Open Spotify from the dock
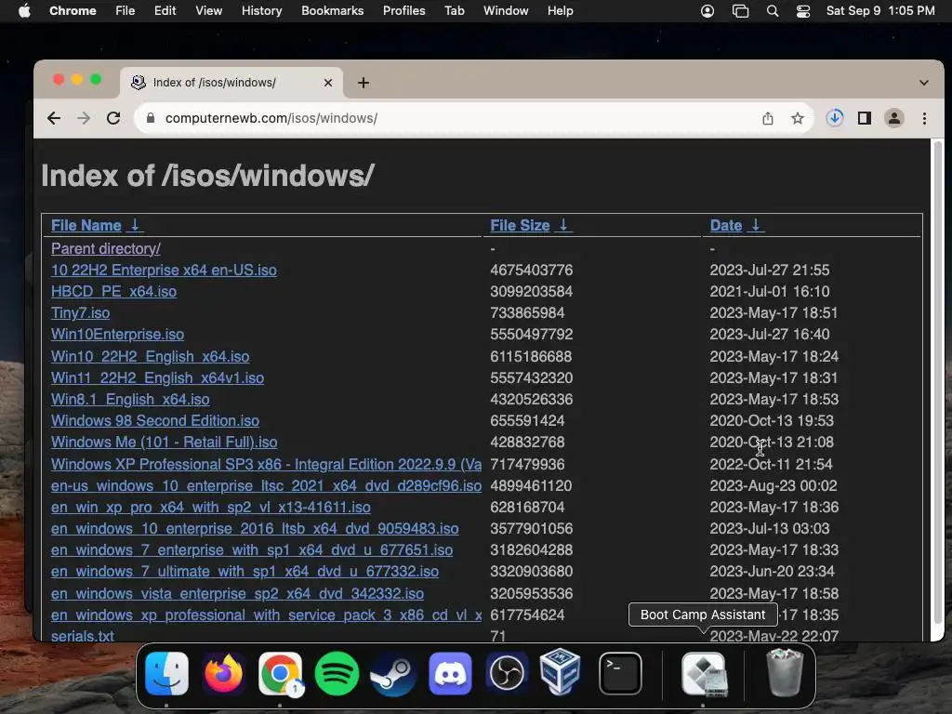Image resolution: width=952 pixels, height=714 pixels. 337,673
